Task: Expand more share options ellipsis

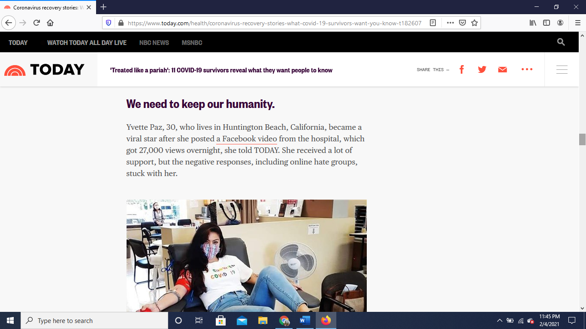Action: (x=527, y=69)
